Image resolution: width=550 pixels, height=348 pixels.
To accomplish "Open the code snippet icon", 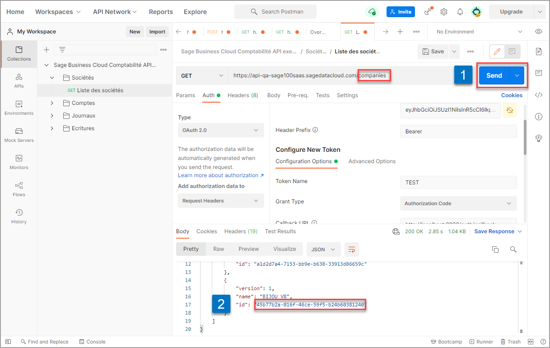I will click(538, 95).
